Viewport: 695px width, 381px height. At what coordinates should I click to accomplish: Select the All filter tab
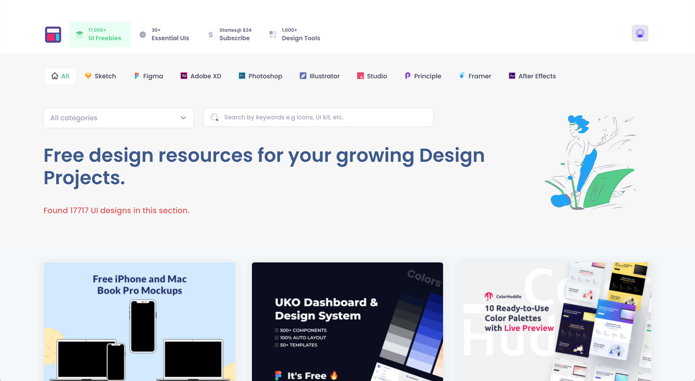coord(60,76)
